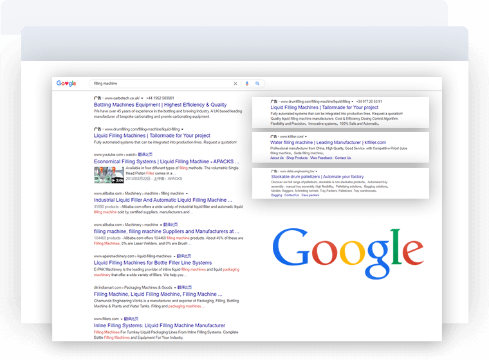The height and width of the screenshot is (360, 489).
Task: Open ad card 'Liquid Filling Machines | Tailormade for Your project'
Action: [x=324, y=107]
